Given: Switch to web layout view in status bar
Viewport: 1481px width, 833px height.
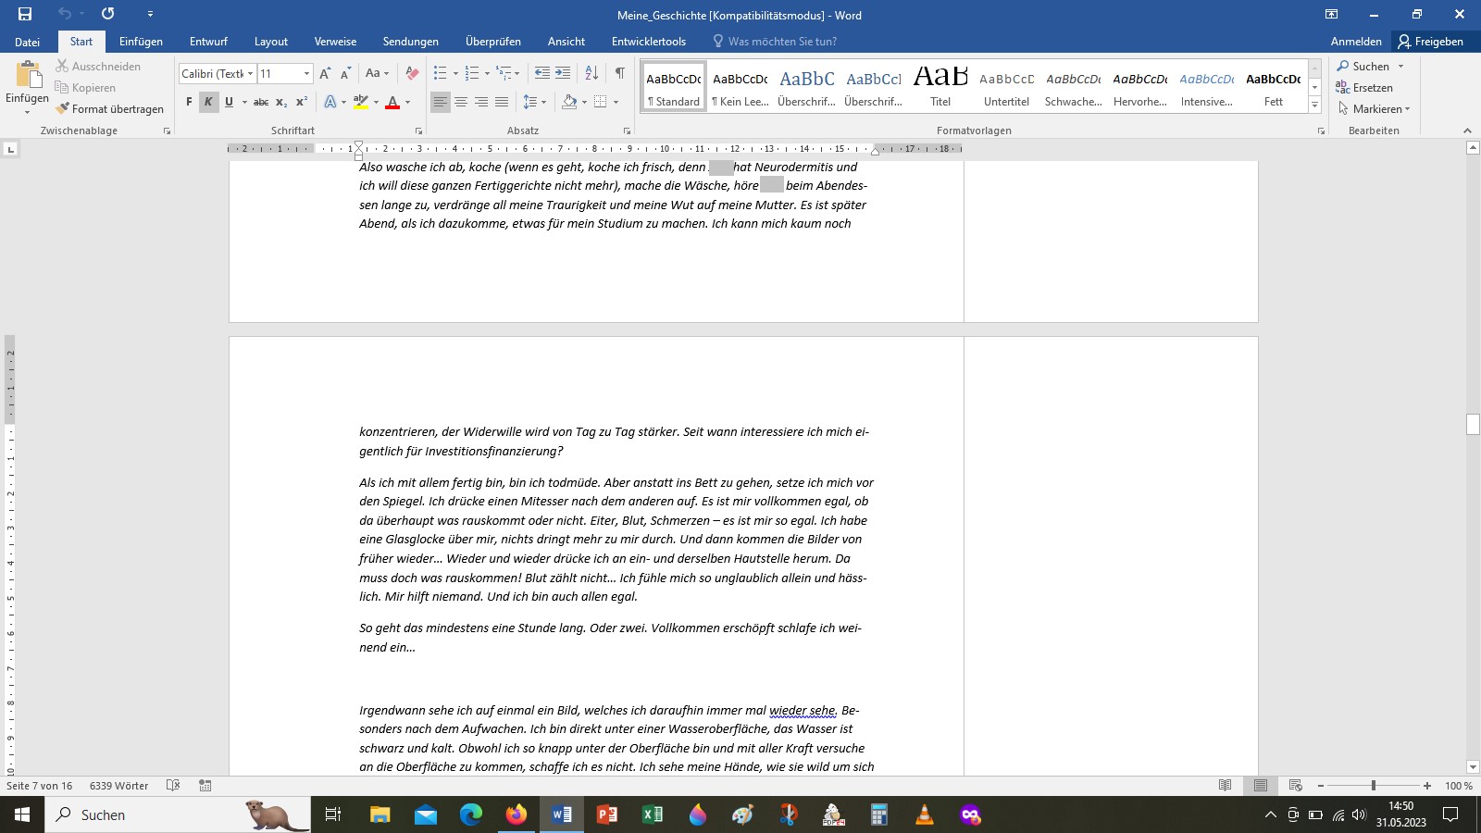Looking at the screenshot, I should pos(1296,786).
